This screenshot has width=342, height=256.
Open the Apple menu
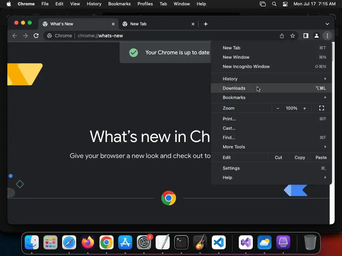(9, 4)
